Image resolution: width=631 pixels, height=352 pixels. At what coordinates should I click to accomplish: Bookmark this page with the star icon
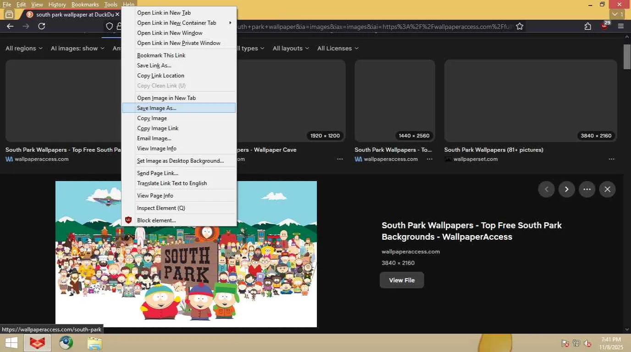click(x=520, y=26)
